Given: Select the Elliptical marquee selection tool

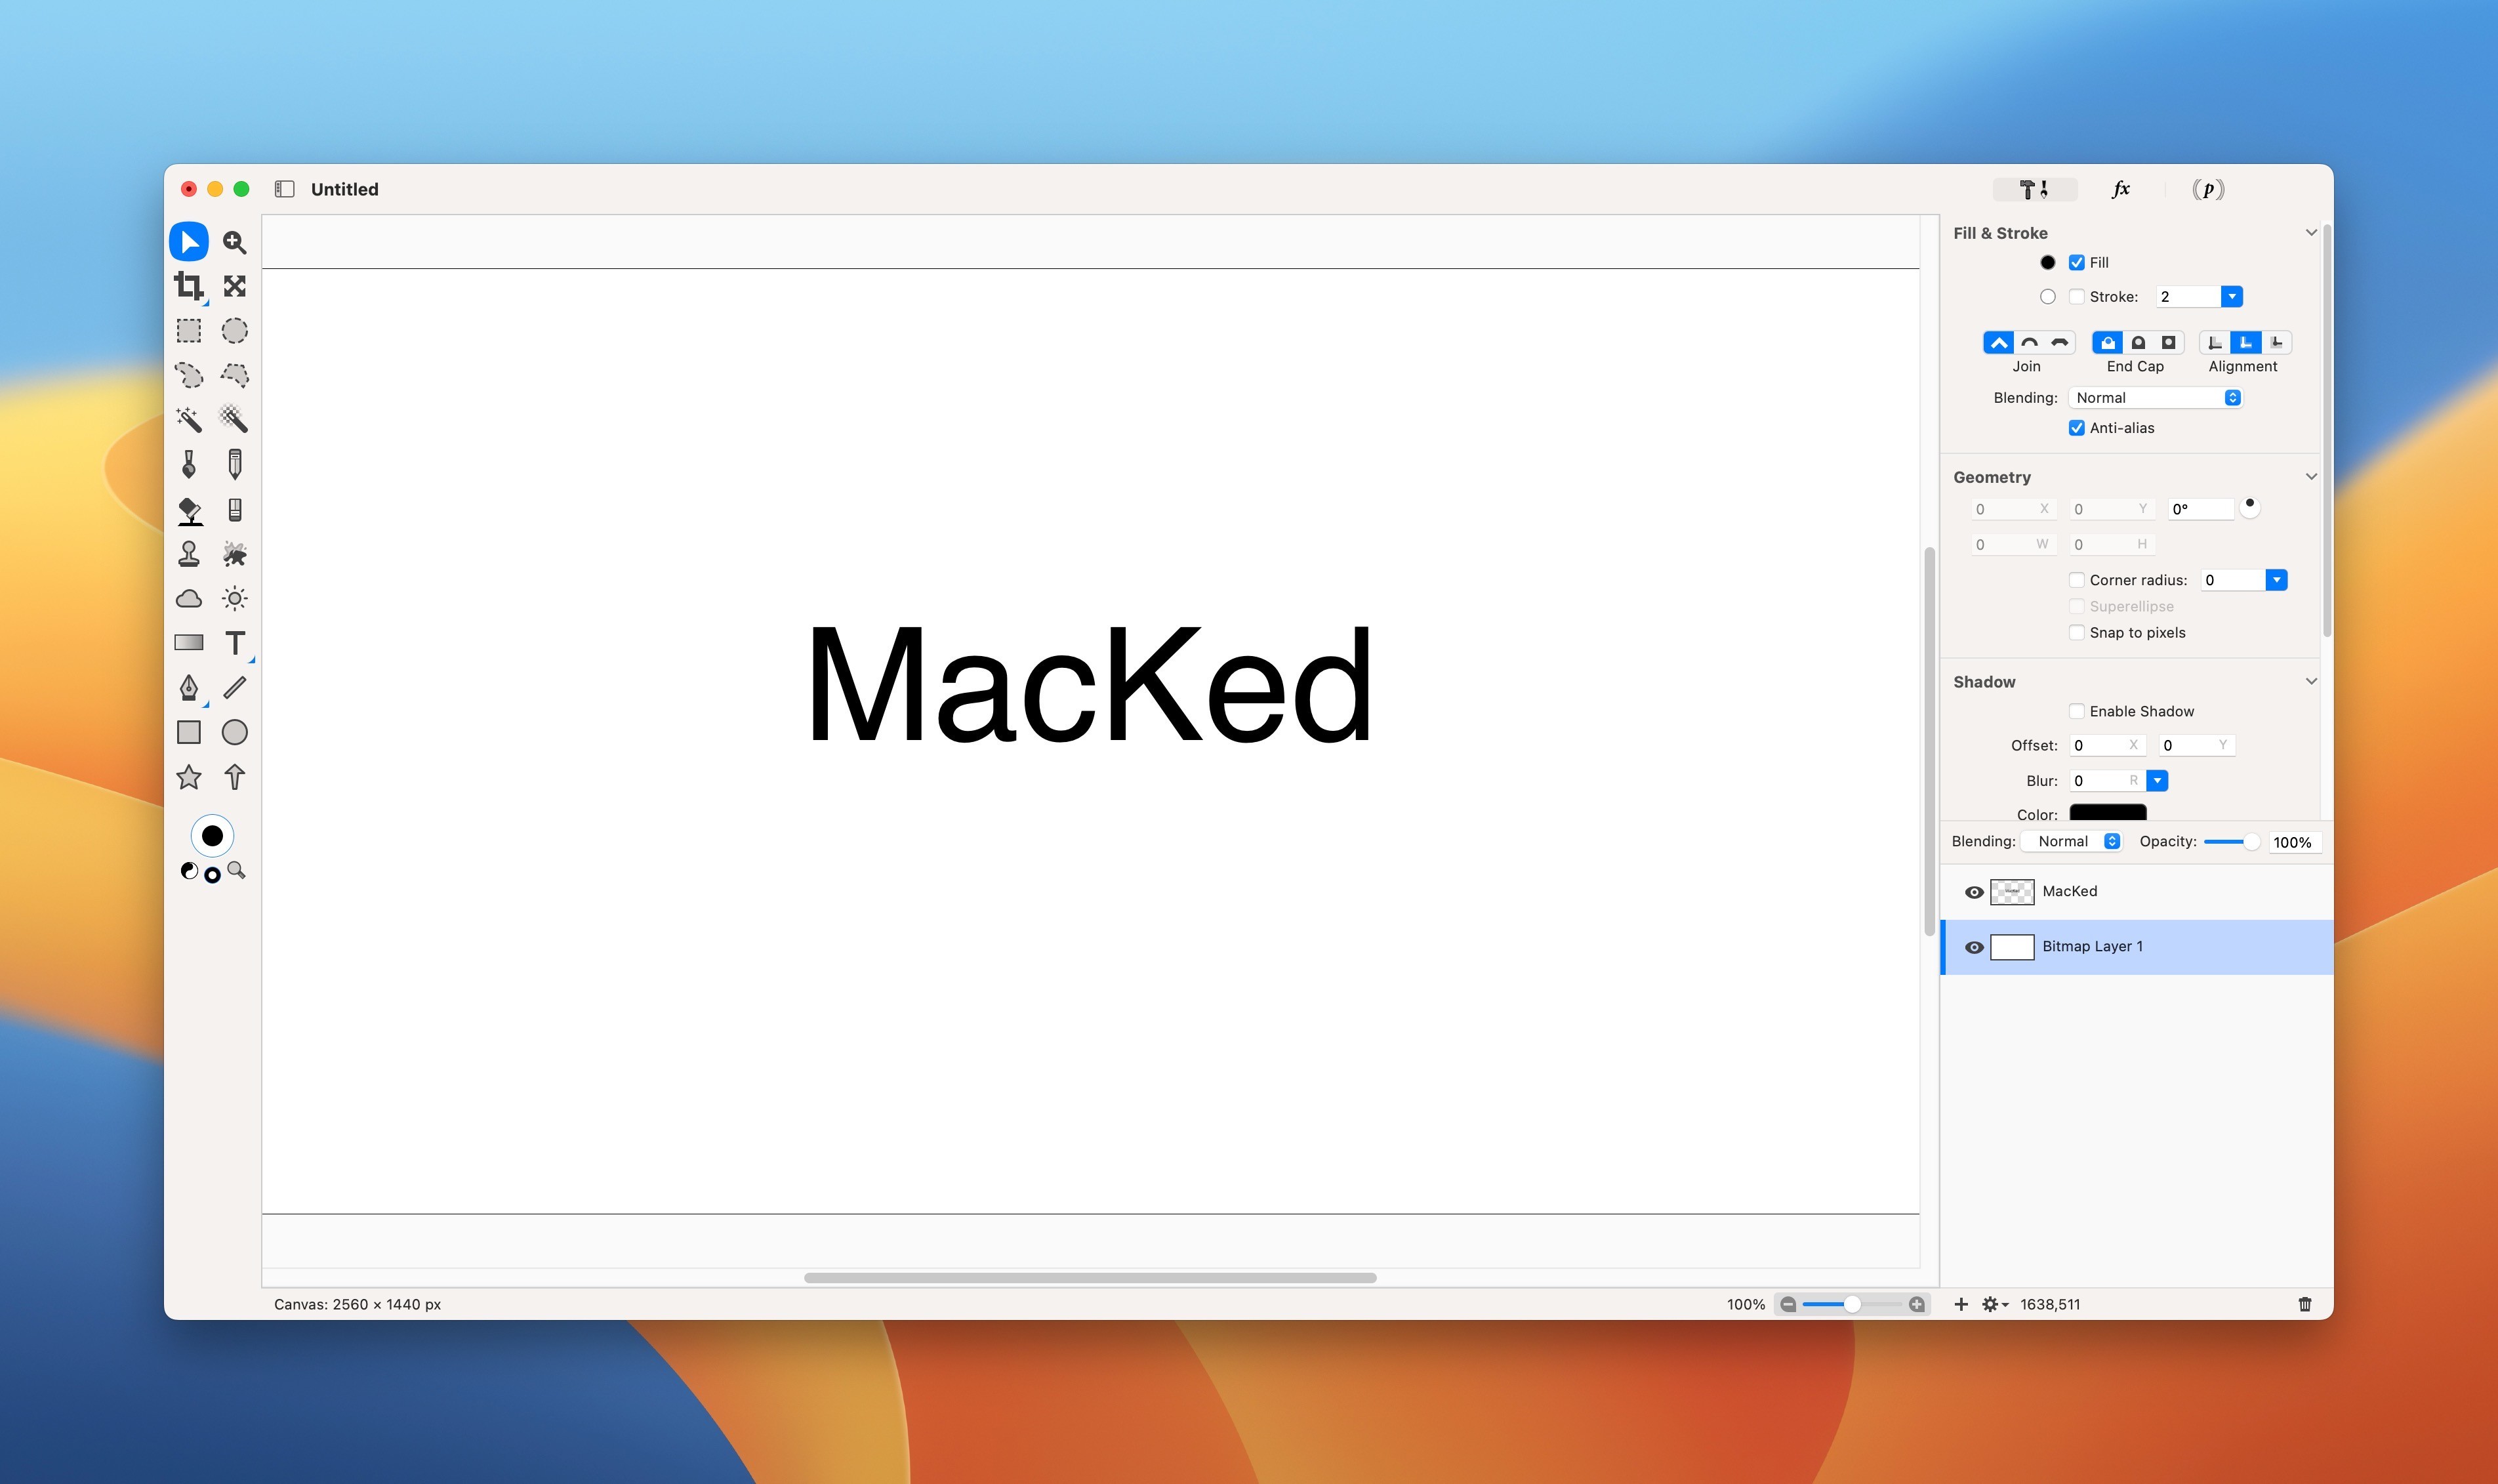Looking at the screenshot, I should click(235, 330).
